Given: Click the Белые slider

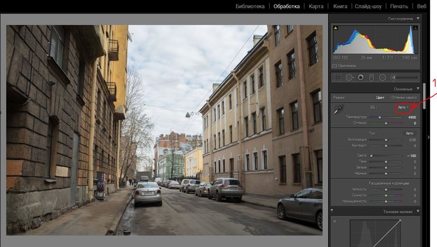Looking at the screenshot, I should (x=386, y=168).
